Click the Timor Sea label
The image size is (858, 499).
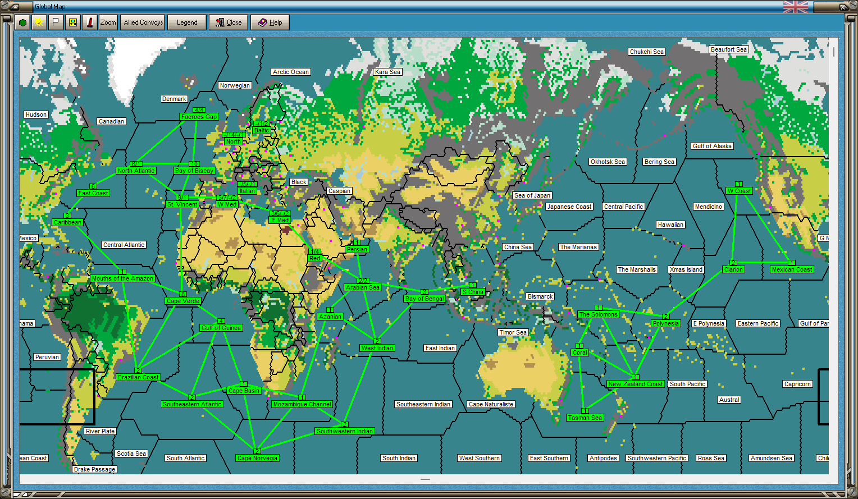pos(513,332)
